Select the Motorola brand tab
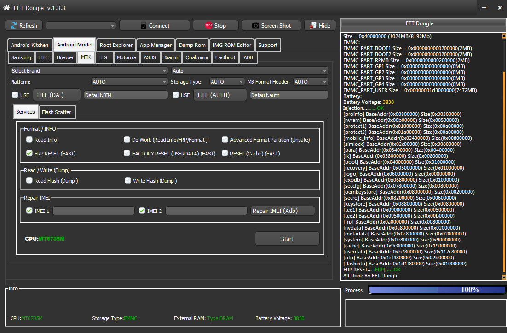 coord(127,57)
